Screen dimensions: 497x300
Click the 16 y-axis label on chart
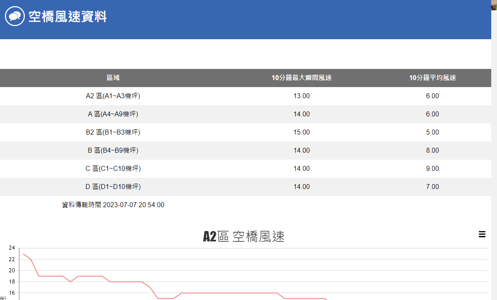pos(12,293)
